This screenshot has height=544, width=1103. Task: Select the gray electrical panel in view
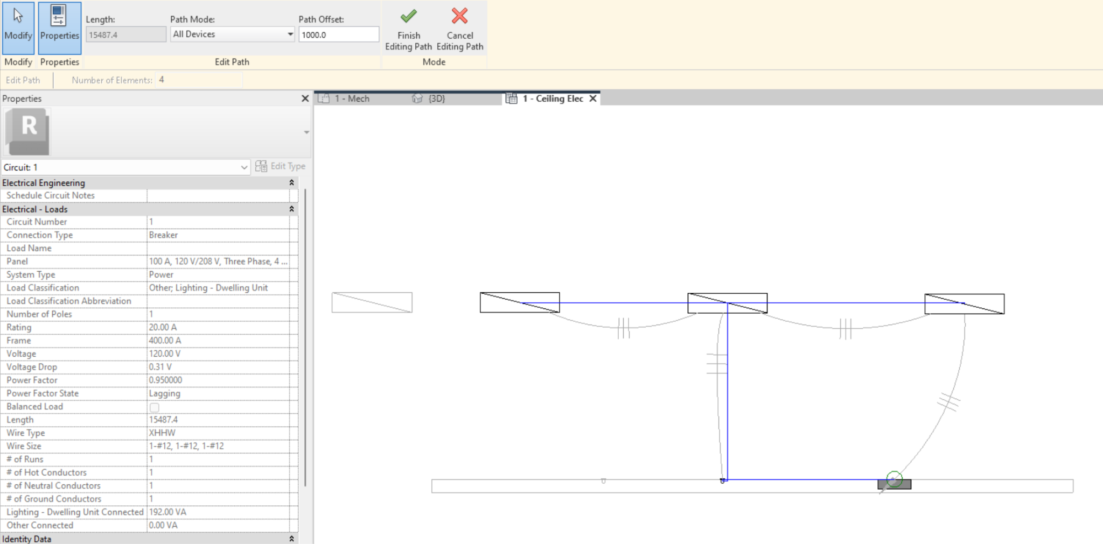tap(895, 484)
